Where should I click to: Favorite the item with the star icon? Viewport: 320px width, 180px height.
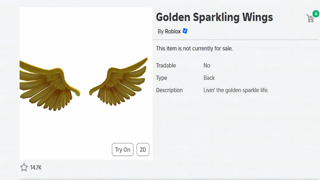24,167
